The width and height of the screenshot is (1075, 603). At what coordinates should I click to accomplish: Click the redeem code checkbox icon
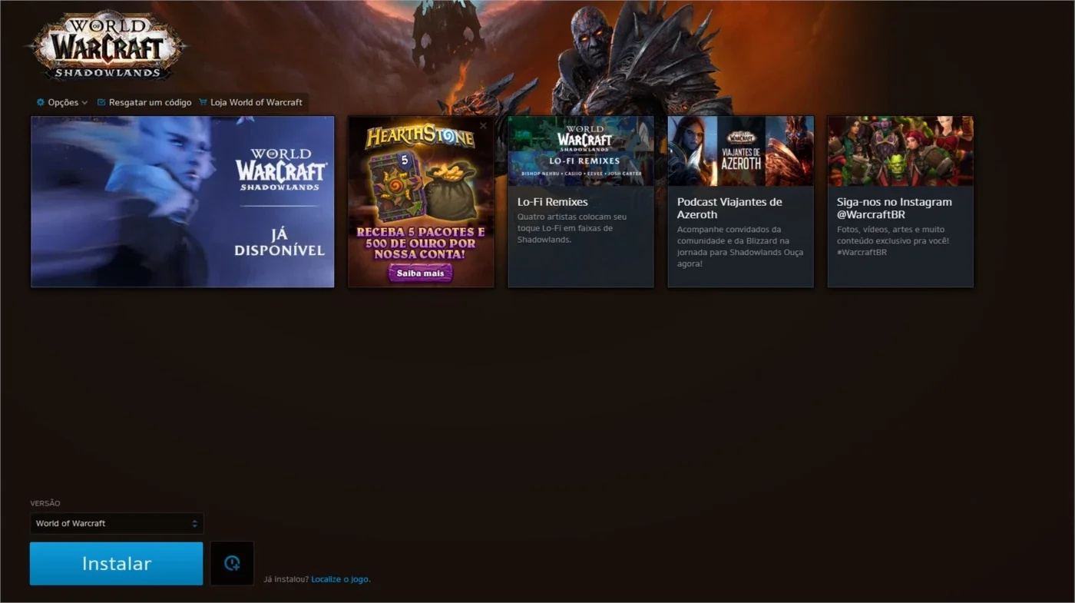point(101,102)
